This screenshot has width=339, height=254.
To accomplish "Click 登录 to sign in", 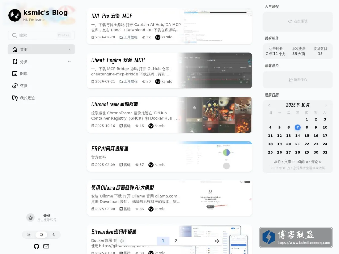I will pos(47,215).
